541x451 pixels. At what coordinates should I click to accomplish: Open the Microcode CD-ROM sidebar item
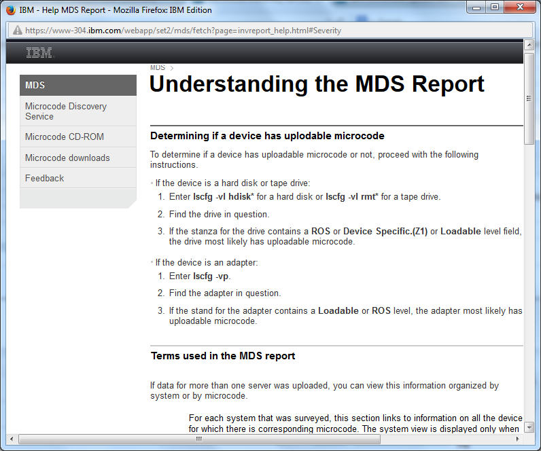coord(65,137)
